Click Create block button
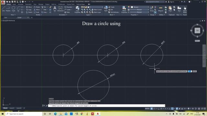 tap(111, 7)
